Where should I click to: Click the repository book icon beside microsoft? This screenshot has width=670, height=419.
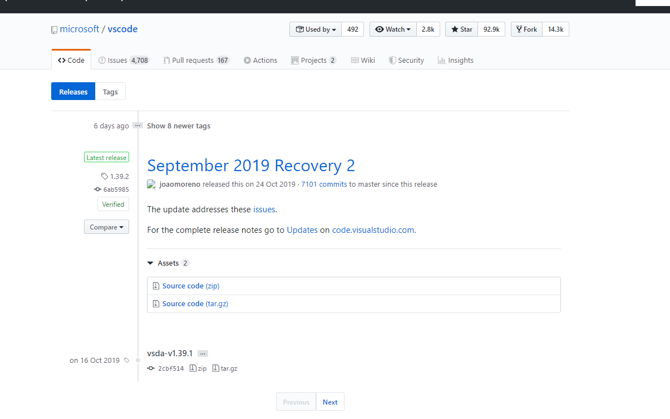pos(54,29)
